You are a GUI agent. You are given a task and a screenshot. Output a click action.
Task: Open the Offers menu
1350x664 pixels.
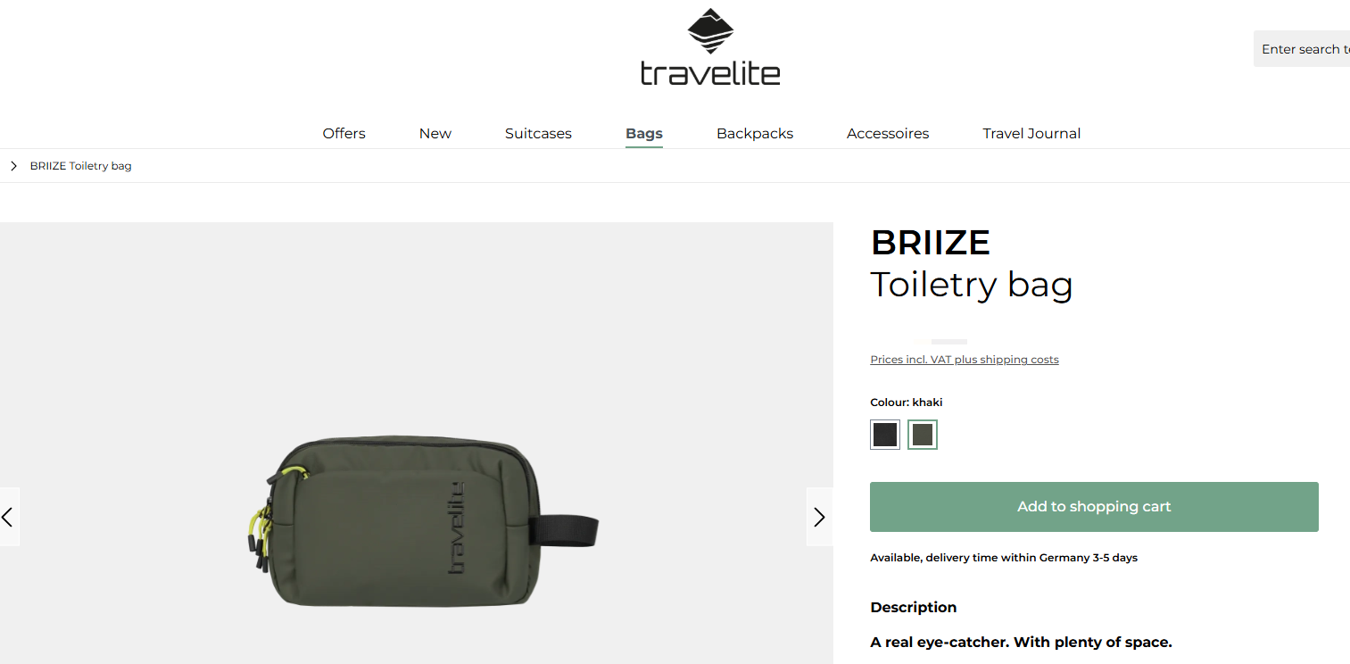[x=344, y=133]
